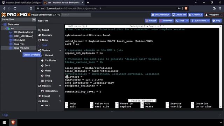Open the root@pam user dropdown
This screenshot has width=224, height=126.
pyautogui.click(x=213, y=15)
